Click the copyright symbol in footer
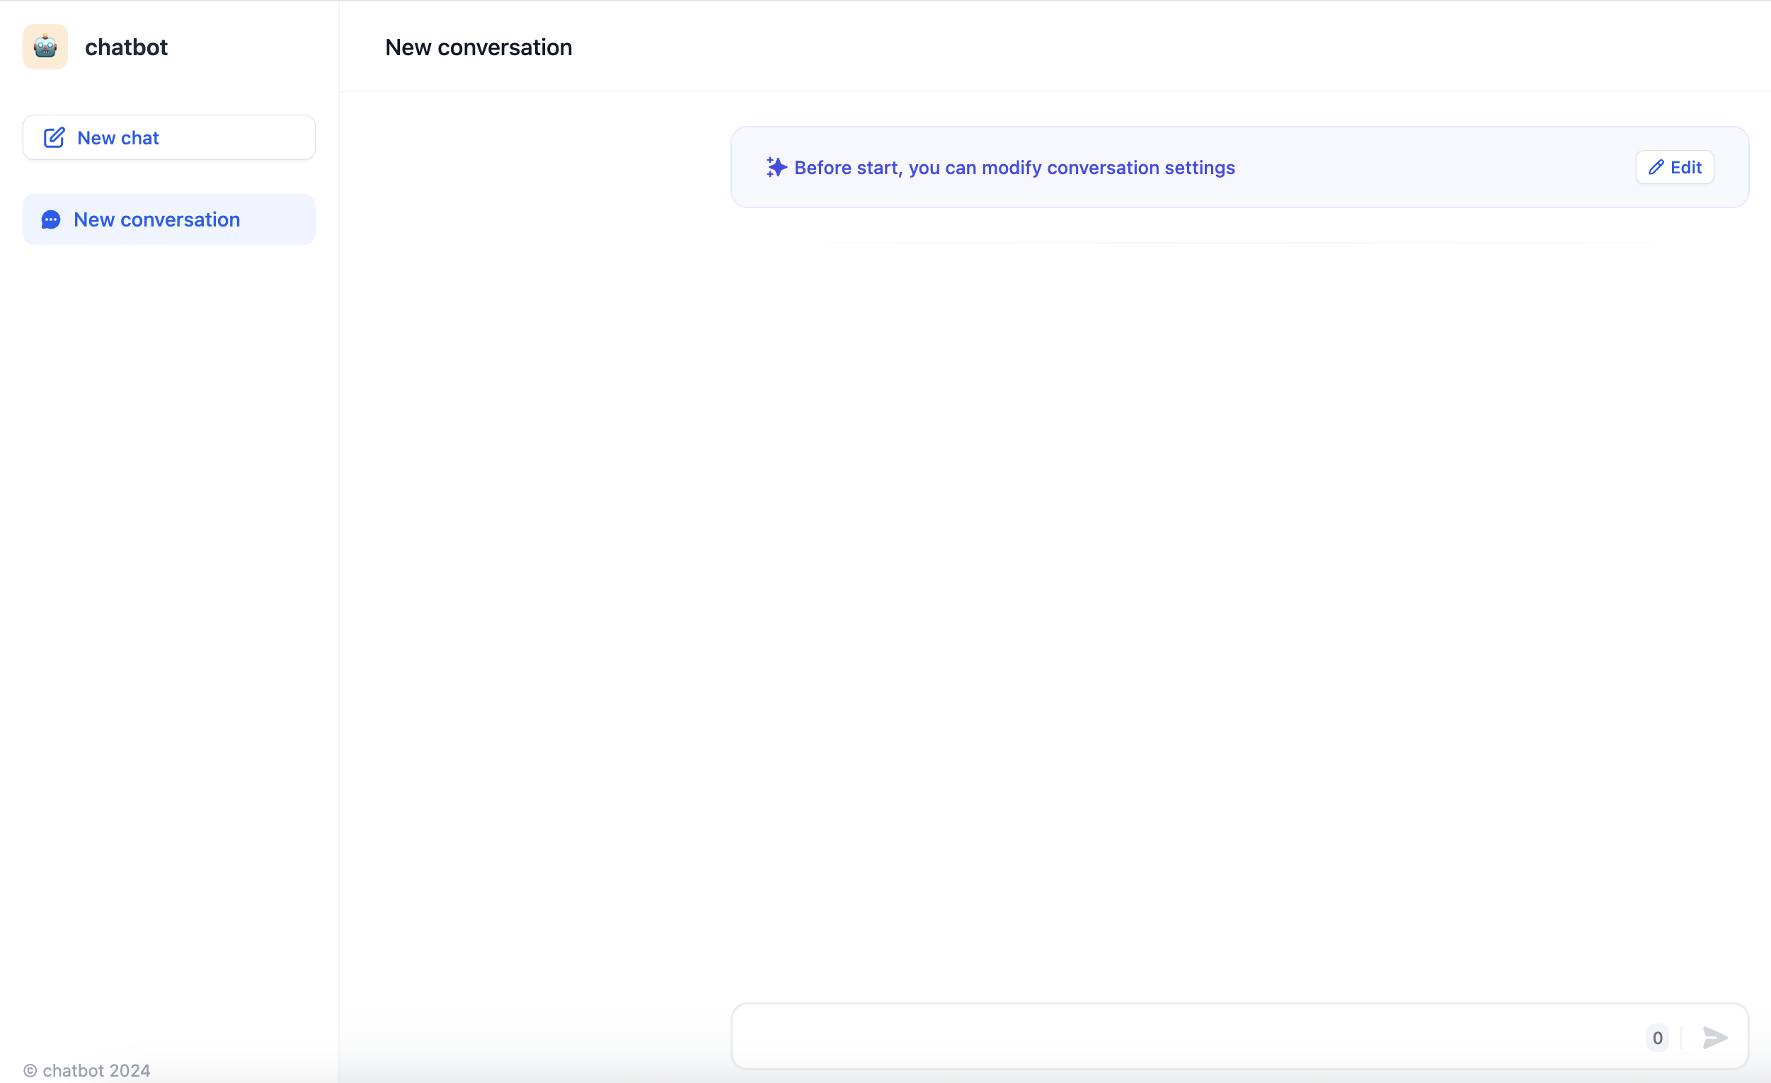This screenshot has height=1083, width=1771. point(30,1070)
